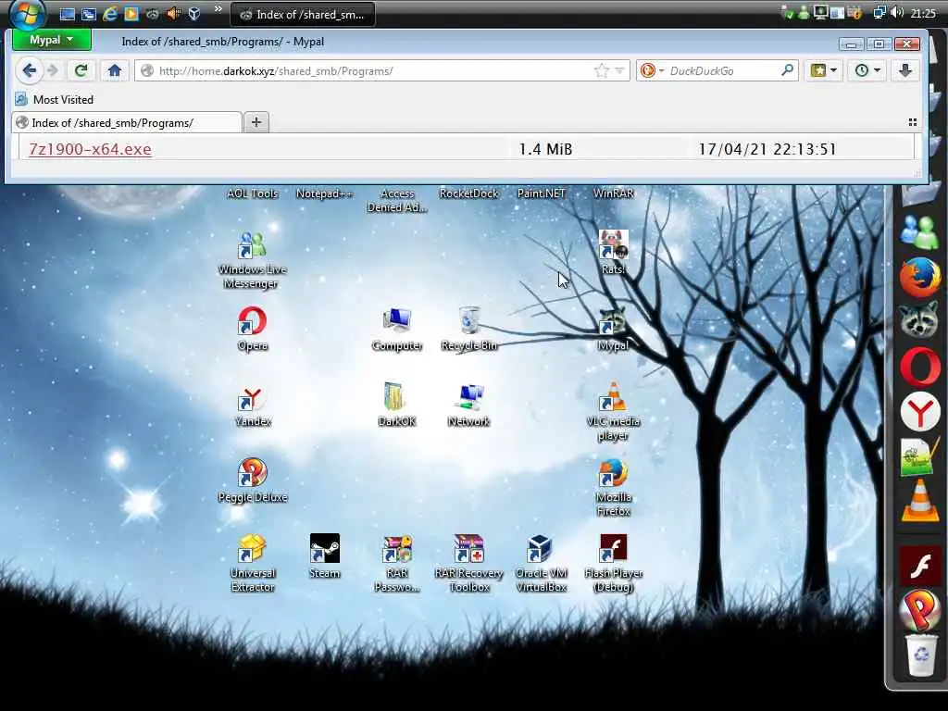
Task: Click the 1.4 MiB file size cell
Action: (x=545, y=149)
